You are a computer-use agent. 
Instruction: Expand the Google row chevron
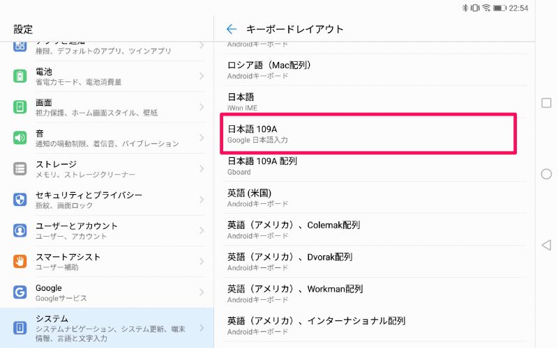coord(202,292)
